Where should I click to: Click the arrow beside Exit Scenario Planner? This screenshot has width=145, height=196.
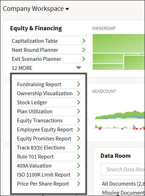(84, 59)
